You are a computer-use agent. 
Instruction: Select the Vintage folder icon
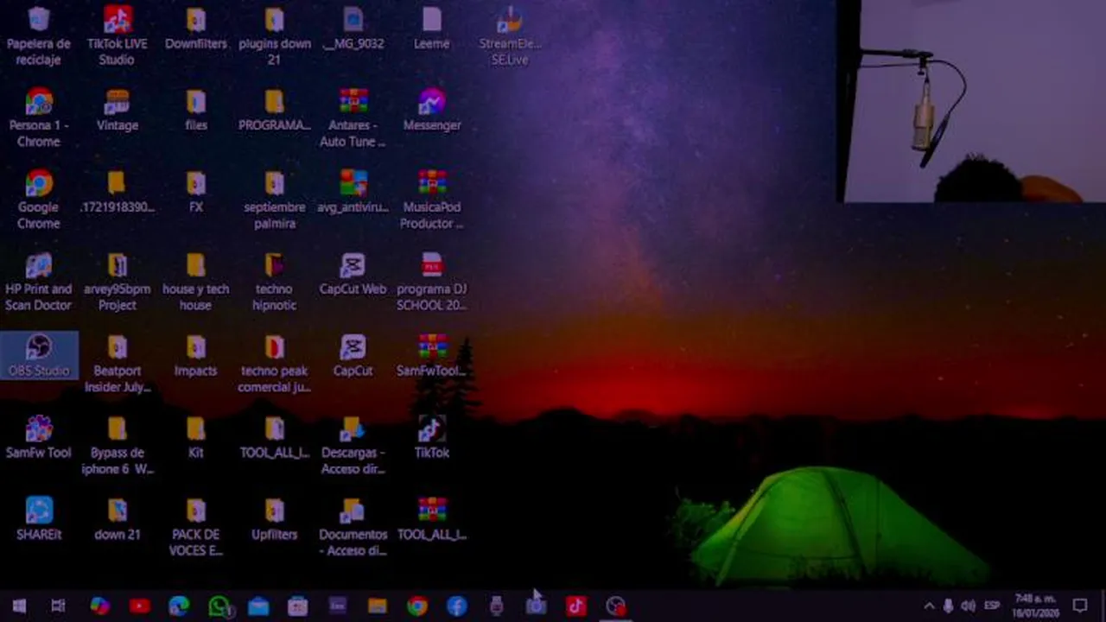click(118, 111)
